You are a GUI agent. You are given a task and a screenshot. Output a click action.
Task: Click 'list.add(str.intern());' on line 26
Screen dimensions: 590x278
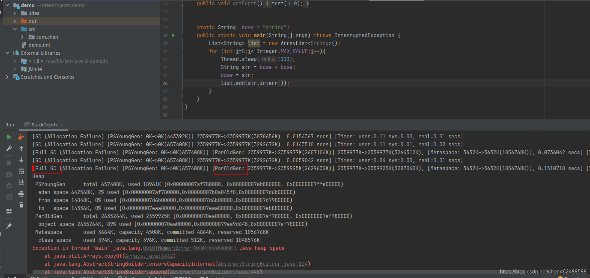255,83
